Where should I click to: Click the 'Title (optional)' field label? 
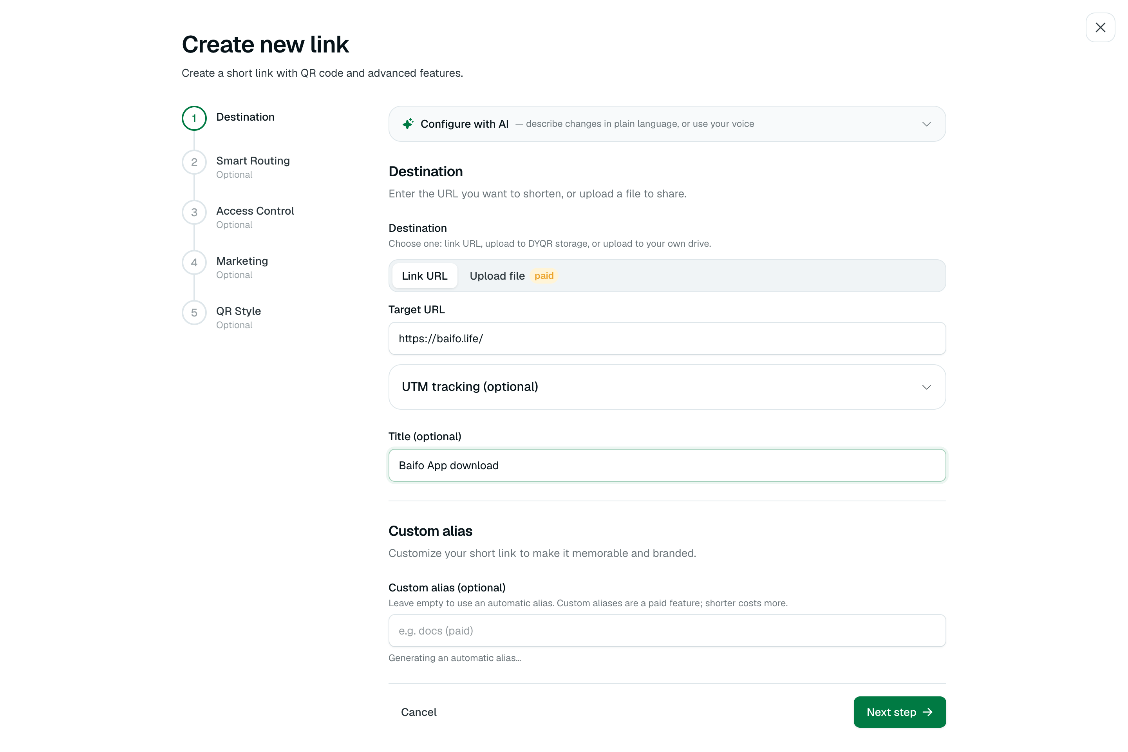tap(425, 436)
